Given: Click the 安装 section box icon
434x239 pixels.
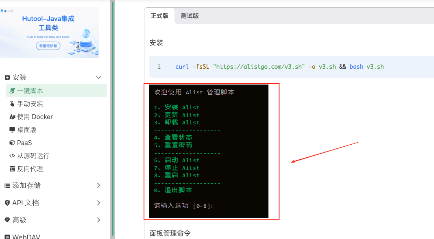Looking at the screenshot, I should coord(7,77).
